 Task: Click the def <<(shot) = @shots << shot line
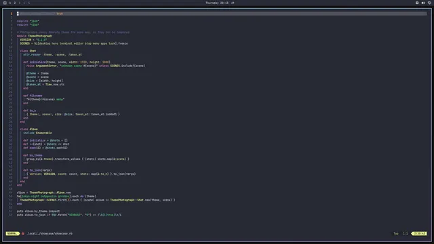coord(46,144)
